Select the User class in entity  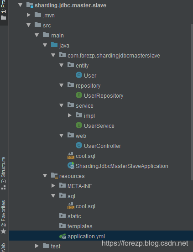[90, 75]
